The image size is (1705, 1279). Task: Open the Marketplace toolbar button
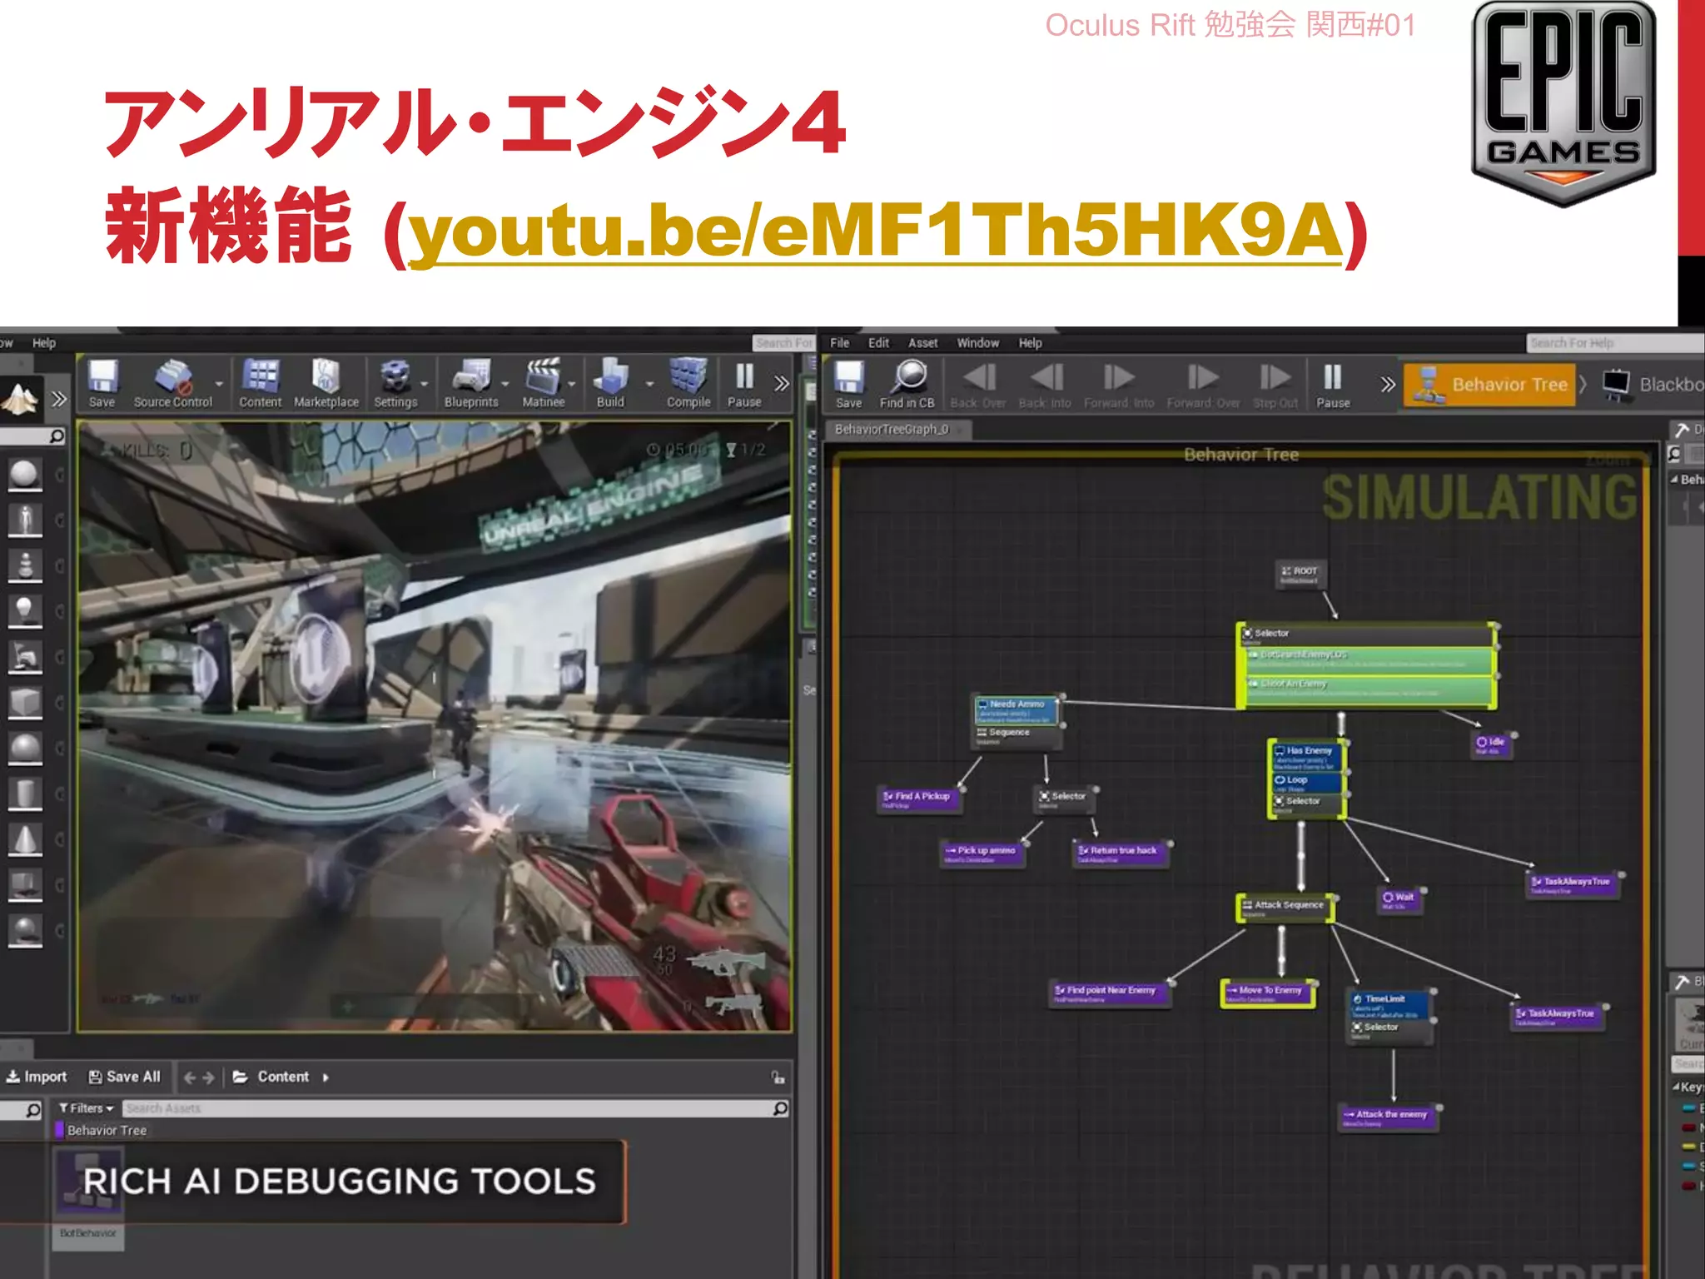tap(326, 384)
